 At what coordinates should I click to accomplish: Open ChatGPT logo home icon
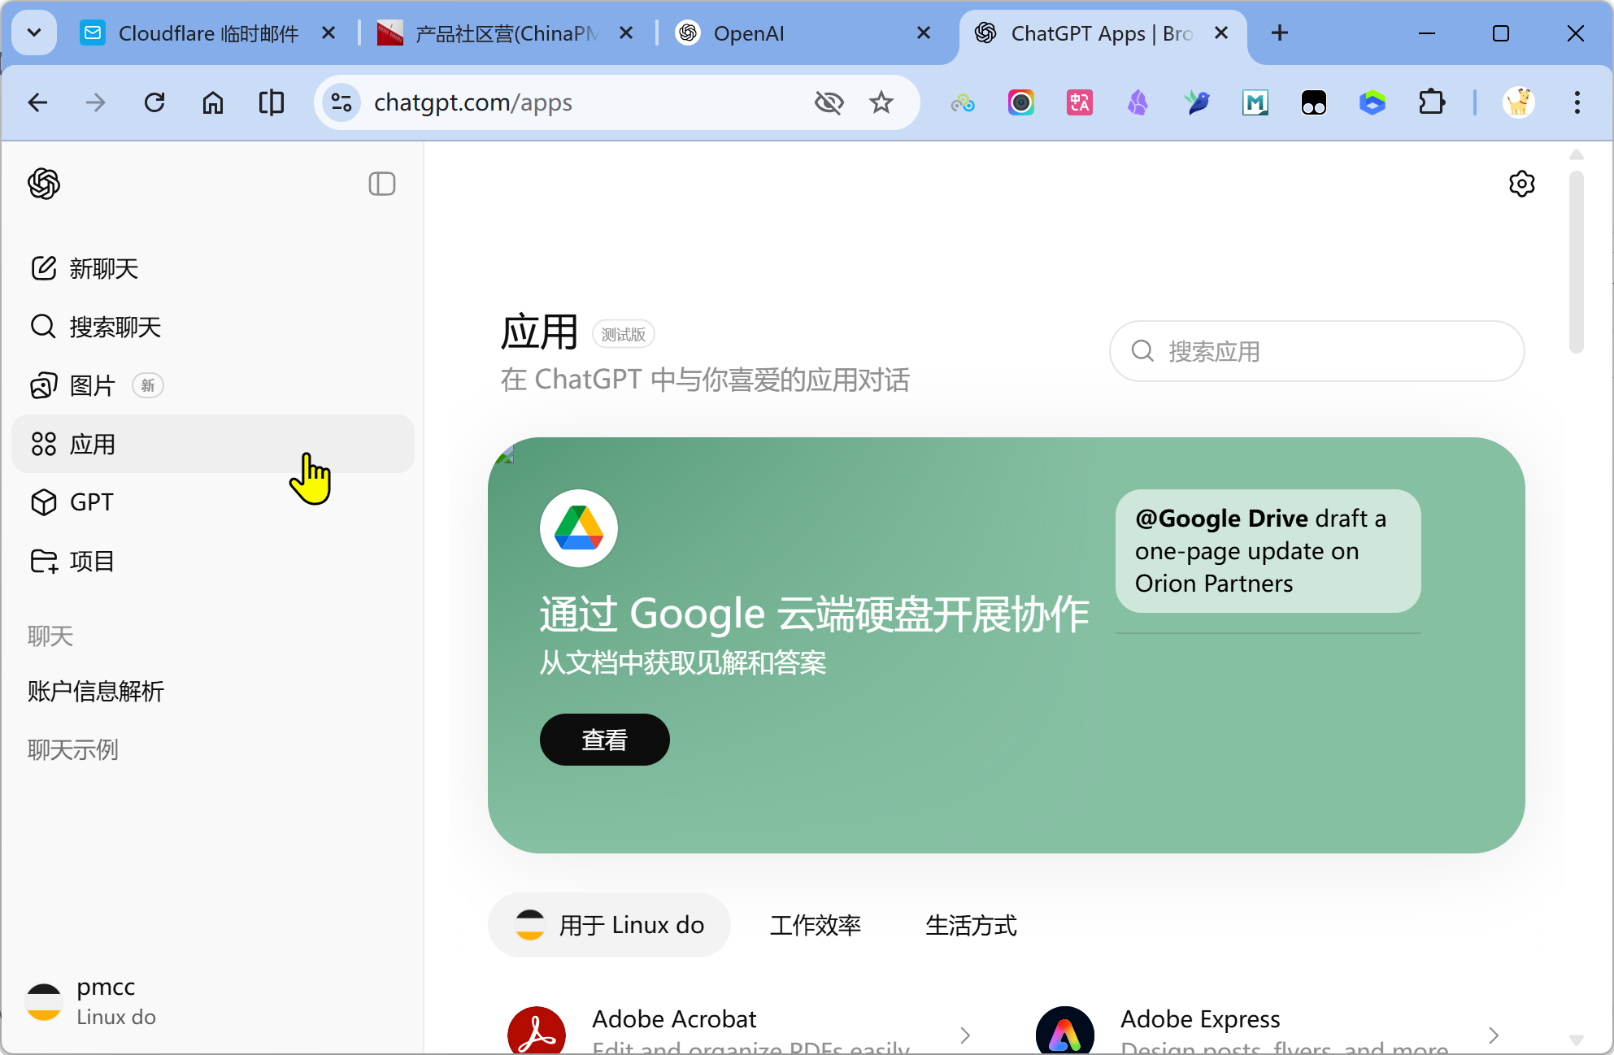pos(44,184)
